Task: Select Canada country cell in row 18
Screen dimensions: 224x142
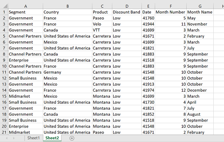Action: point(67,114)
